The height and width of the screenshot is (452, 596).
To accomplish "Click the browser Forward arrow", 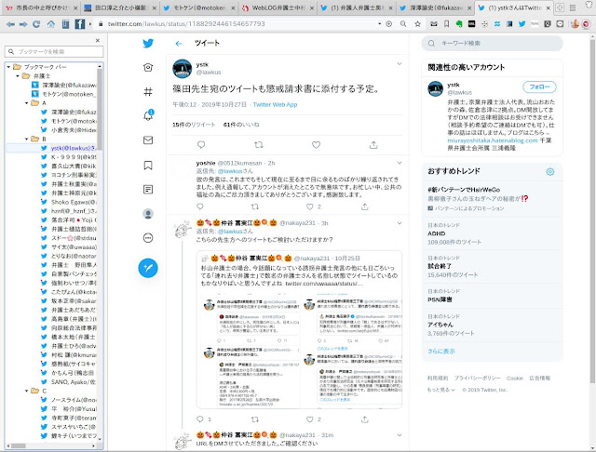I will coord(23,24).
